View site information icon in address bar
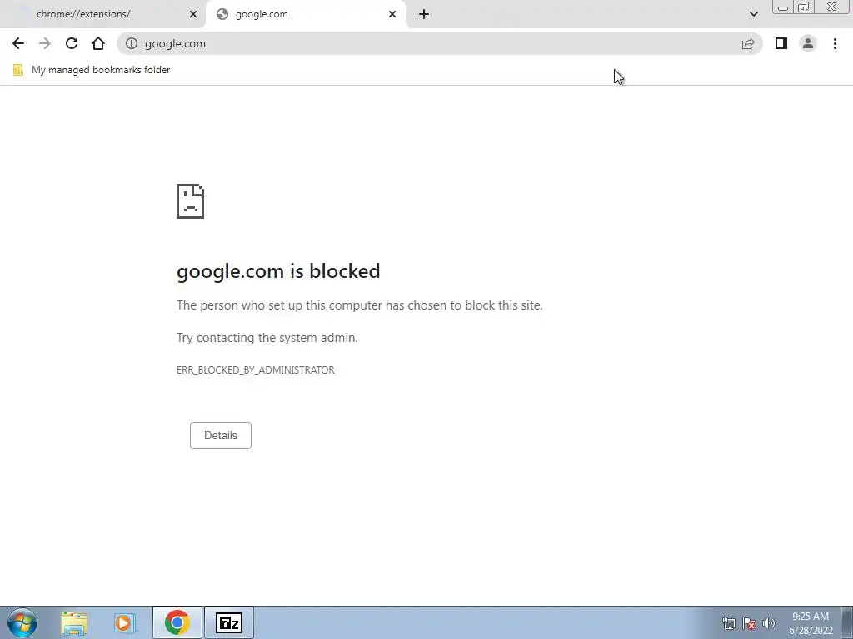 pyautogui.click(x=132, y=43)
